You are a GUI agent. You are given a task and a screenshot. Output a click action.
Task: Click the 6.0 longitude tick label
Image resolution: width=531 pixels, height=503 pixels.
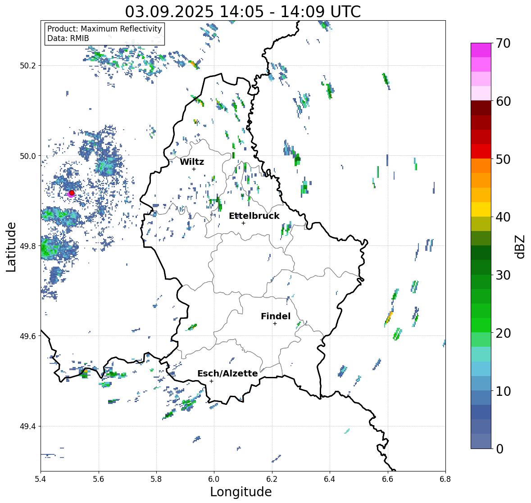(214, 479)
